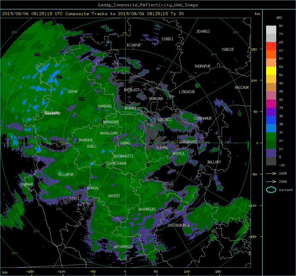
Task: Click the BIJAPUR city label
Action: [x=134, y=45]
